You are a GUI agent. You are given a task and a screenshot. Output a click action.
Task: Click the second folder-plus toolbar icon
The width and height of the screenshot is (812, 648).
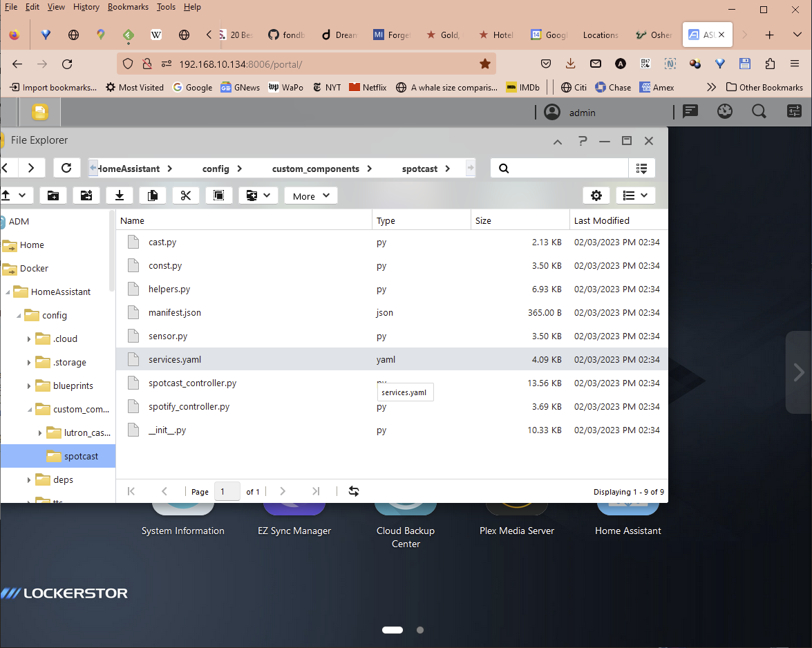pyautogui.click(x=86, y=196)
